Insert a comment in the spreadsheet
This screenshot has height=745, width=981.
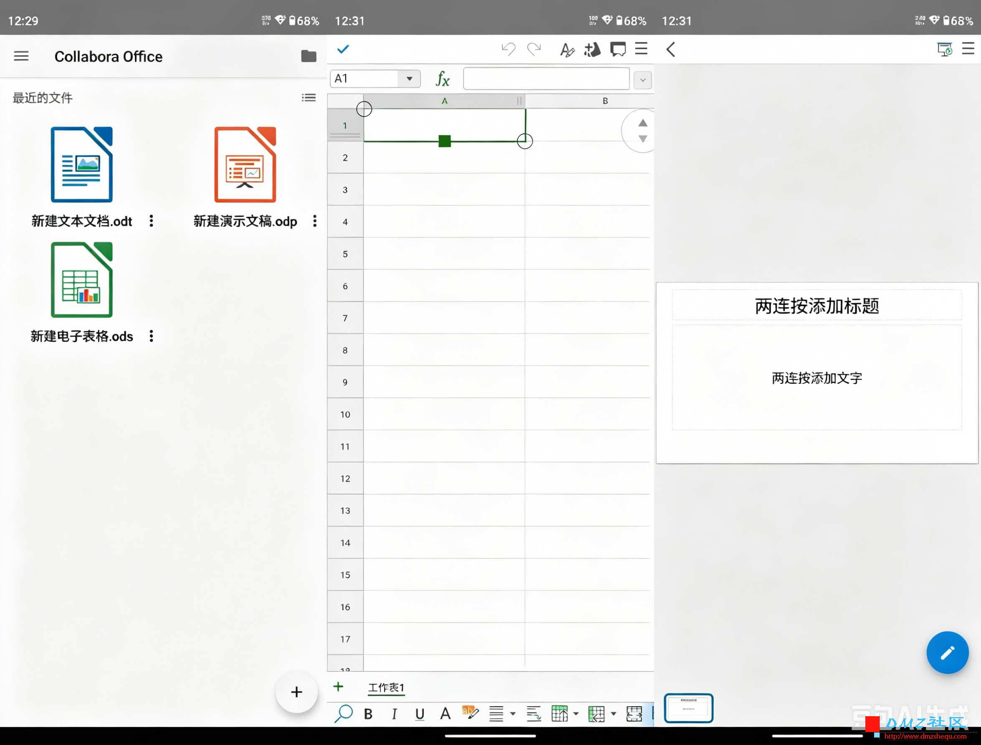pos(618,49)
